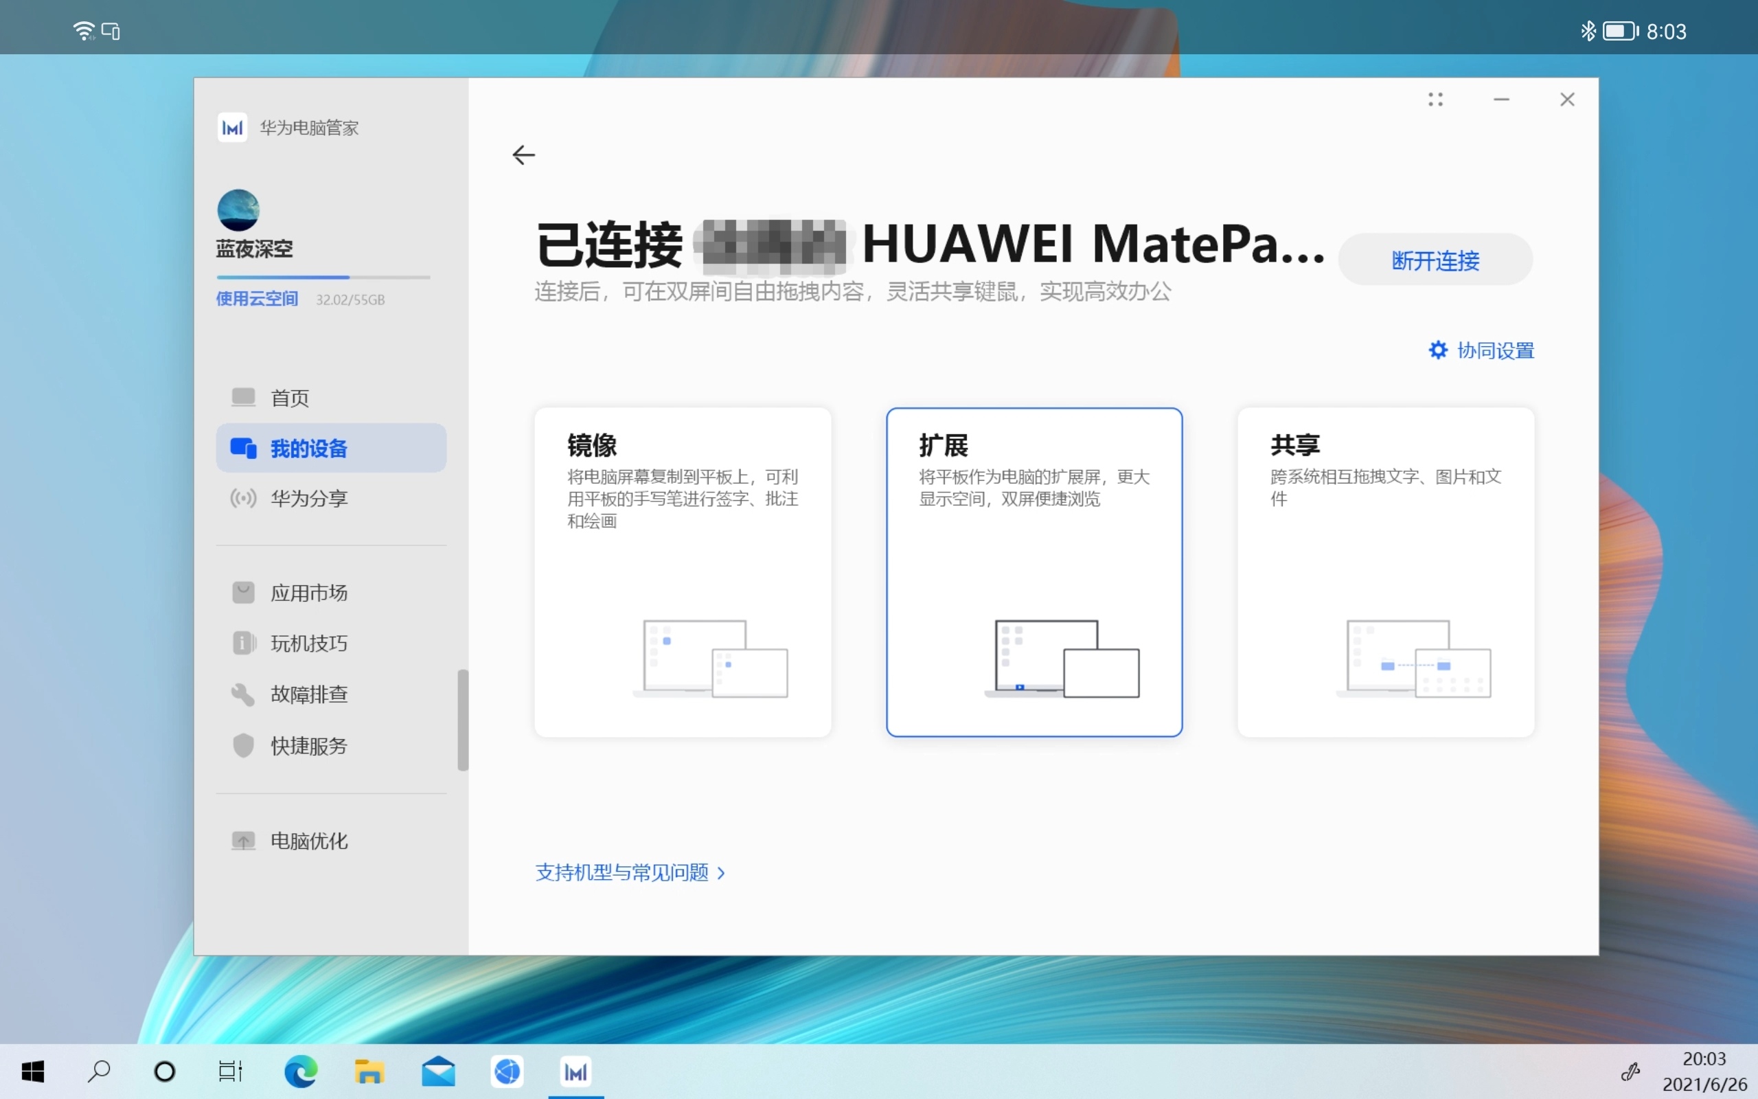Open 故障排查 in the sidebar

coord(330,694)
